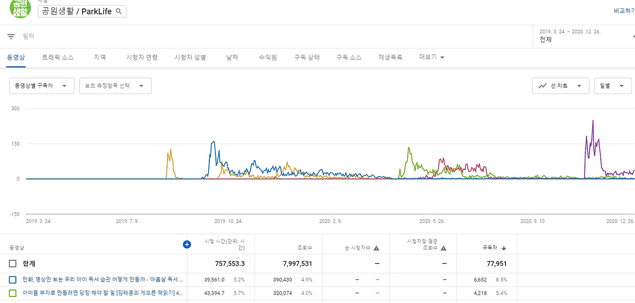Screen dimensions: 635x303
Task: Open the 보조 측정항목 선택 dropdown
Action: coord(115,85)
